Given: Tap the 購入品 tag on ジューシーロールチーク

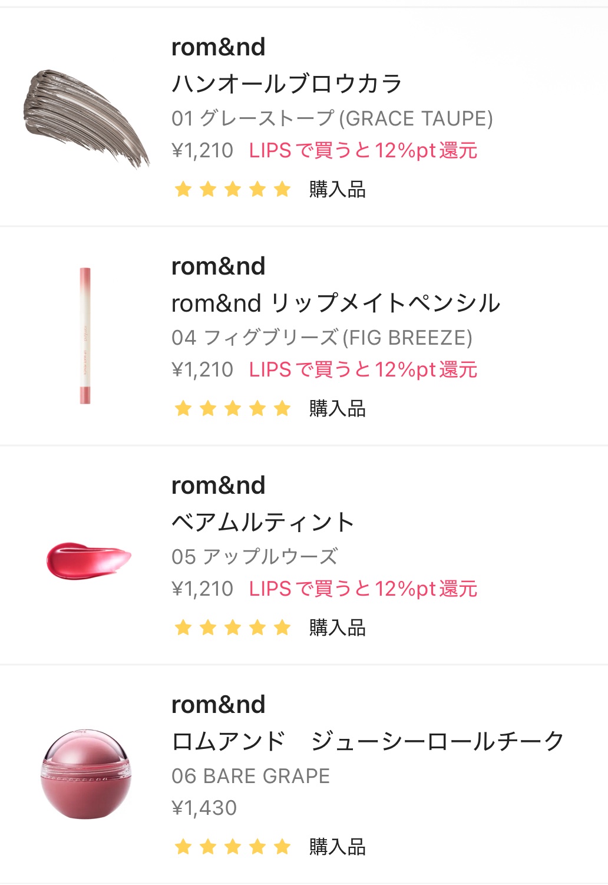Looking at the screenshot, I should 338,847.
